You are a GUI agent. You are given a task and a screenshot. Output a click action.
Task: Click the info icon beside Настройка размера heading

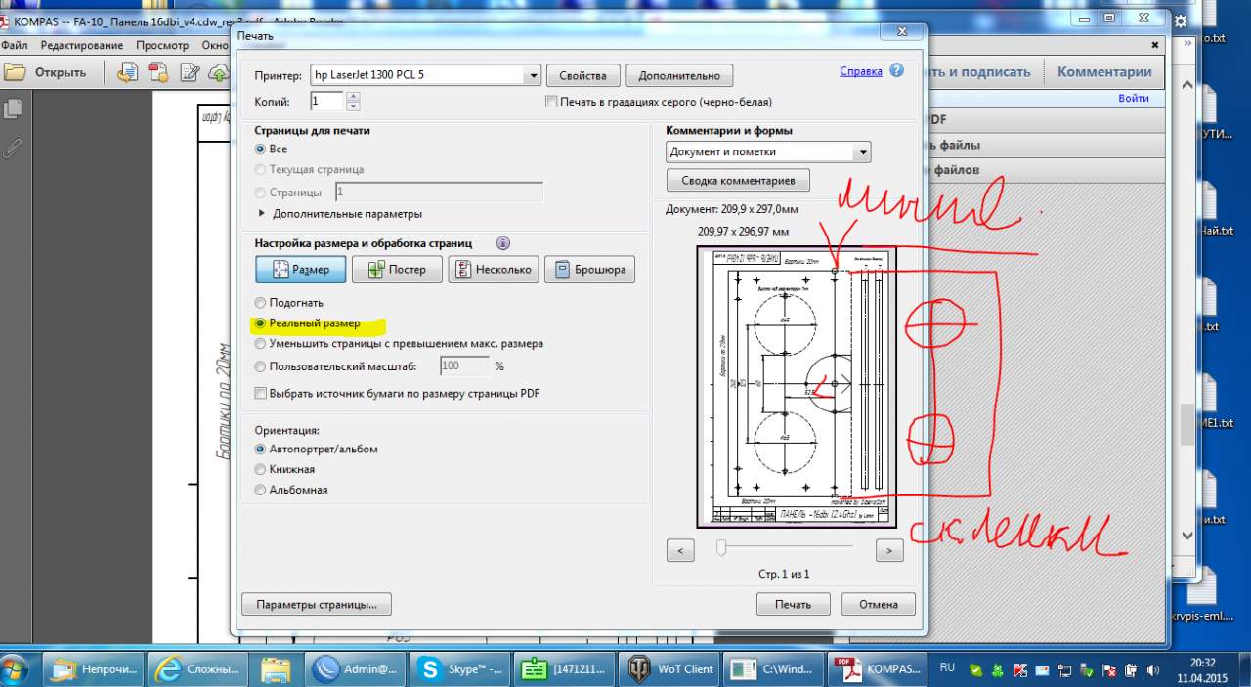click(503, 243)
